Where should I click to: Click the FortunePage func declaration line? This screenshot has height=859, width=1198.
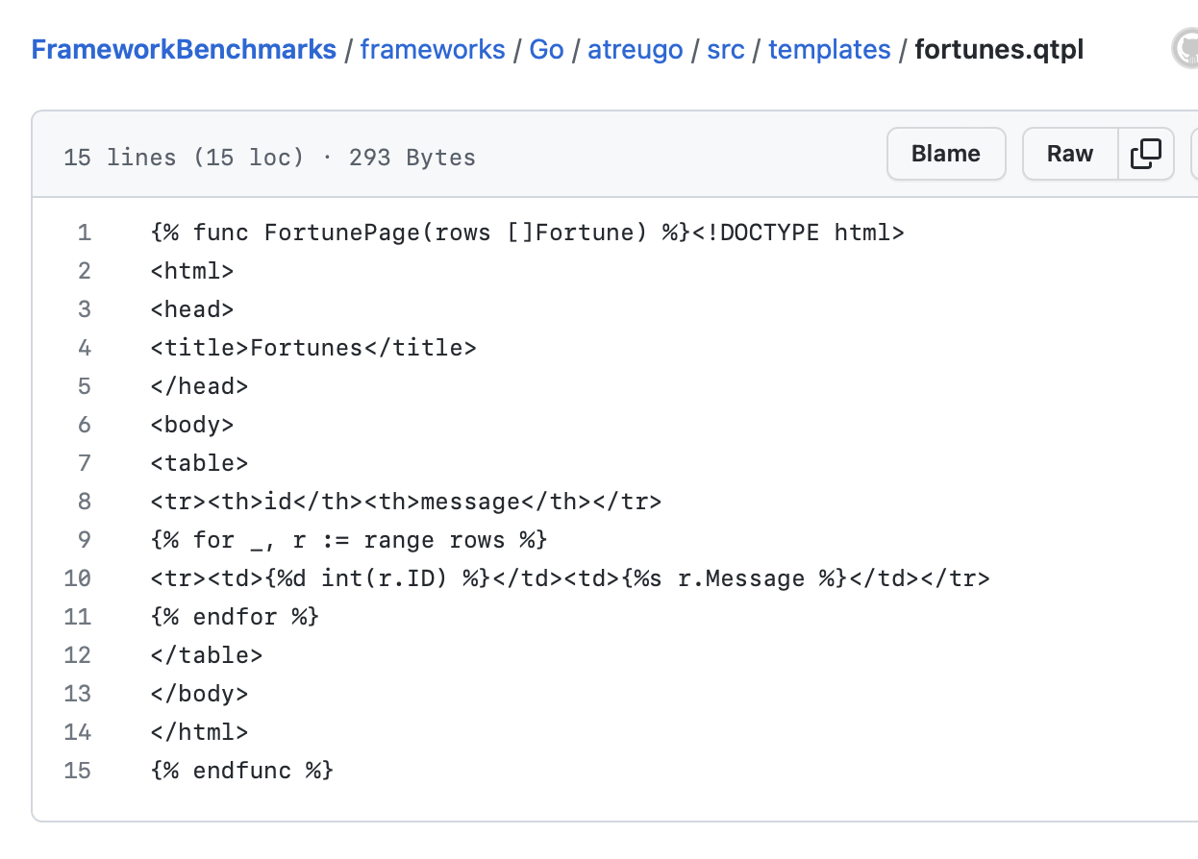coord(527,233)
